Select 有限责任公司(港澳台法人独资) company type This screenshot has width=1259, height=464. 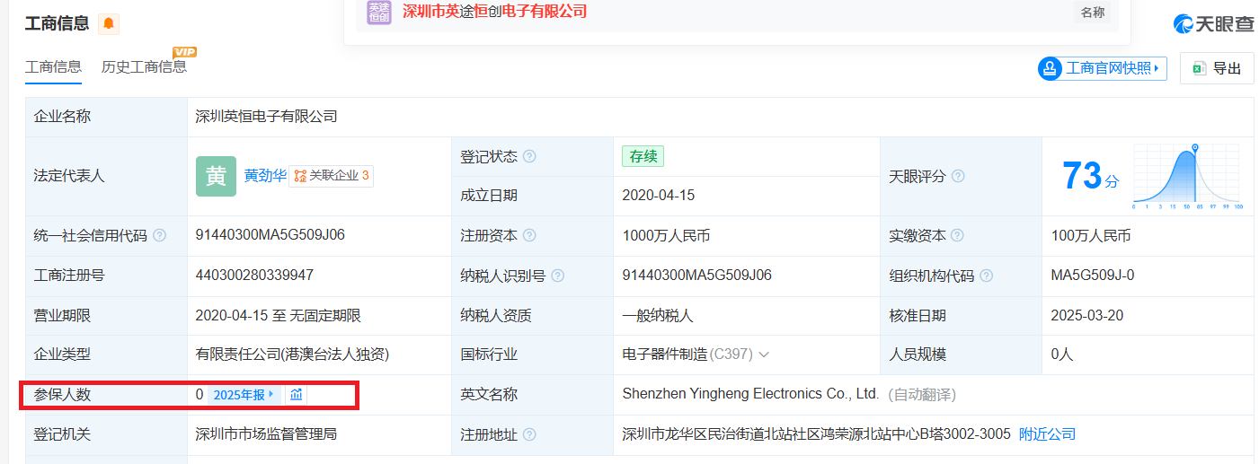click(292, 355)
